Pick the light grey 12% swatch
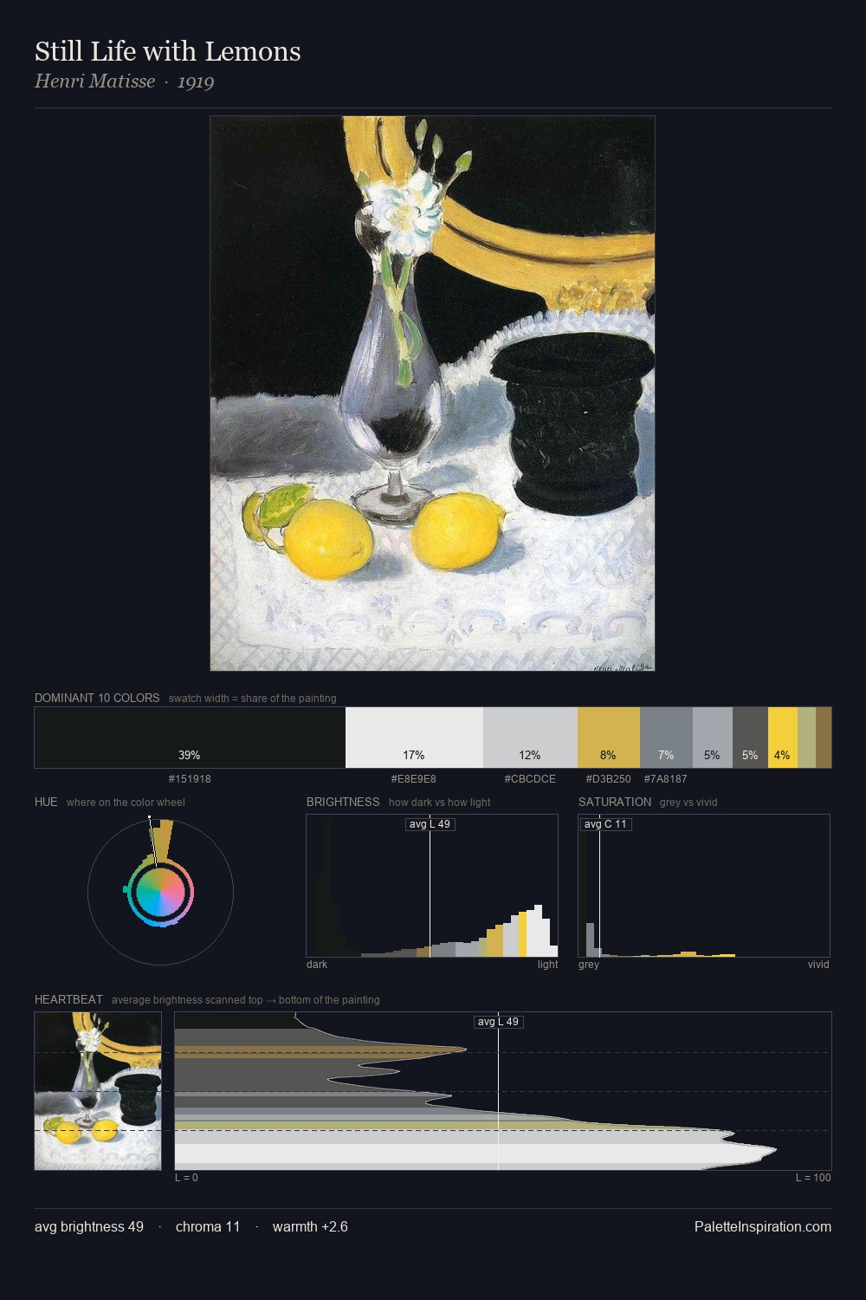 pos(530,738)
